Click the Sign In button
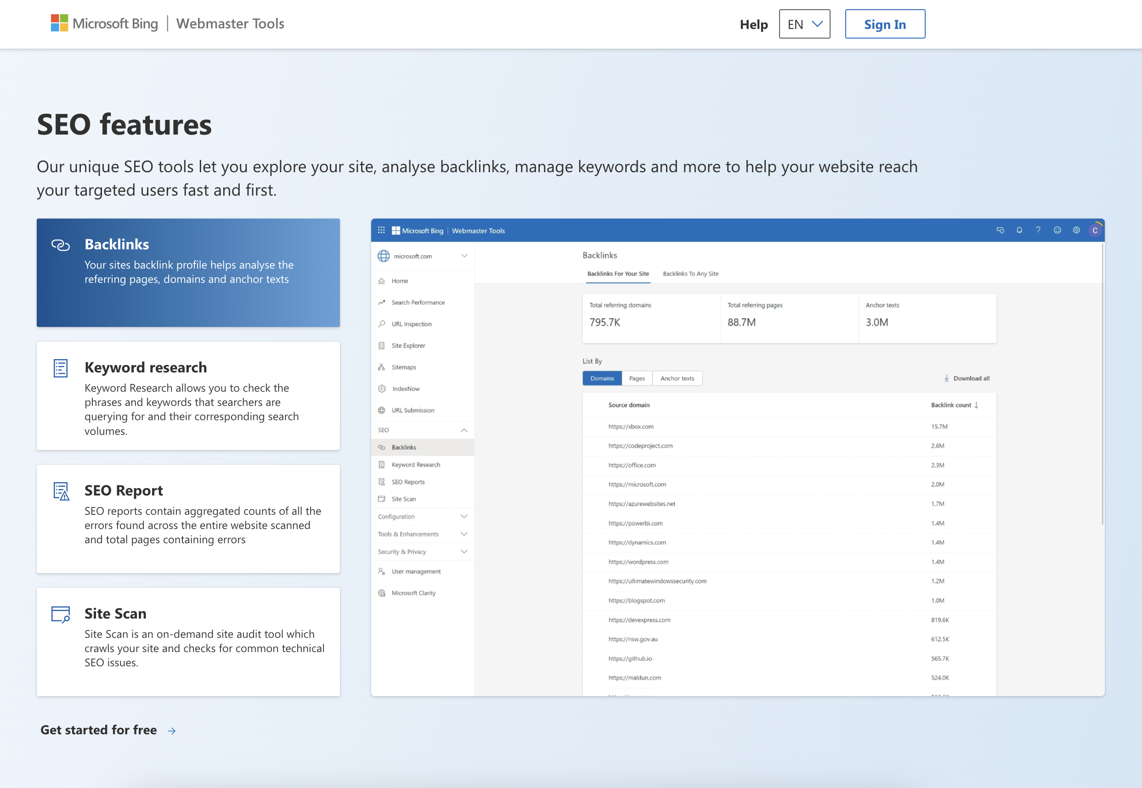This screenshot has height=788, width=1142. [x=885, y=24]
